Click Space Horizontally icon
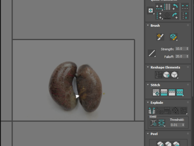The image size is (194, 146). click(x=185, y=7)
